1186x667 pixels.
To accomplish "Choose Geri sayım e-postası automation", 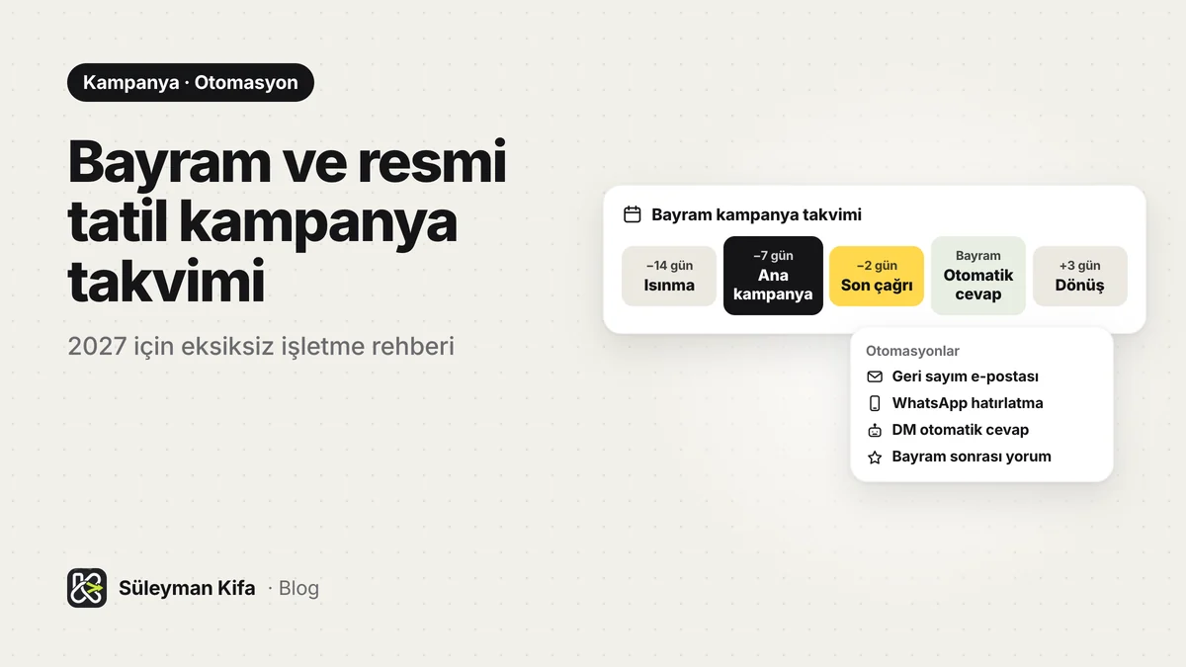I will point(953,376).
